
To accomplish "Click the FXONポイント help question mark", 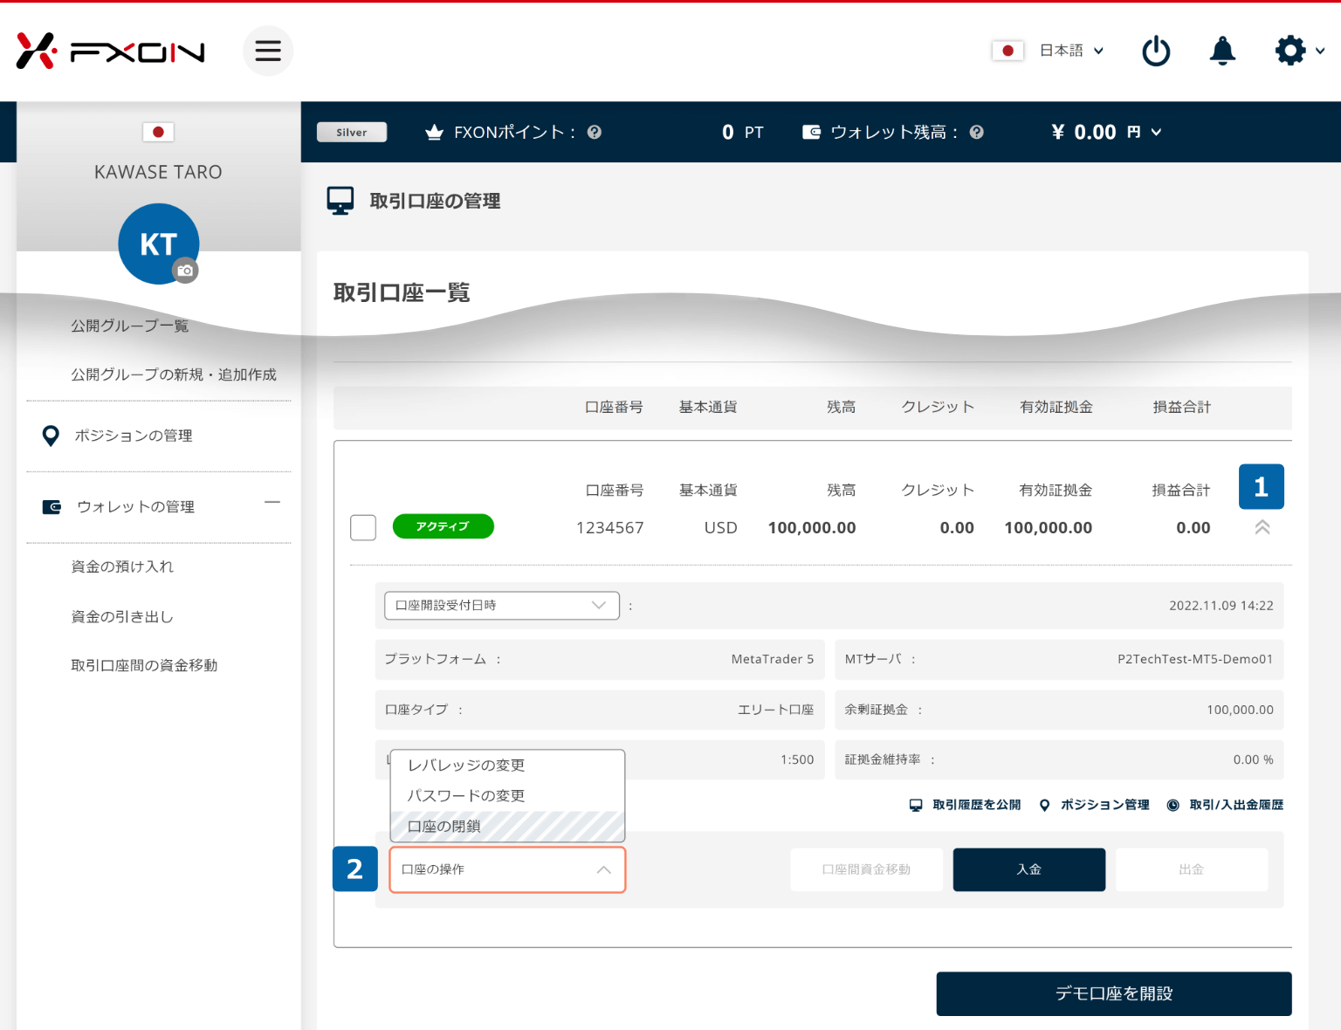I will tap(595, 132).
